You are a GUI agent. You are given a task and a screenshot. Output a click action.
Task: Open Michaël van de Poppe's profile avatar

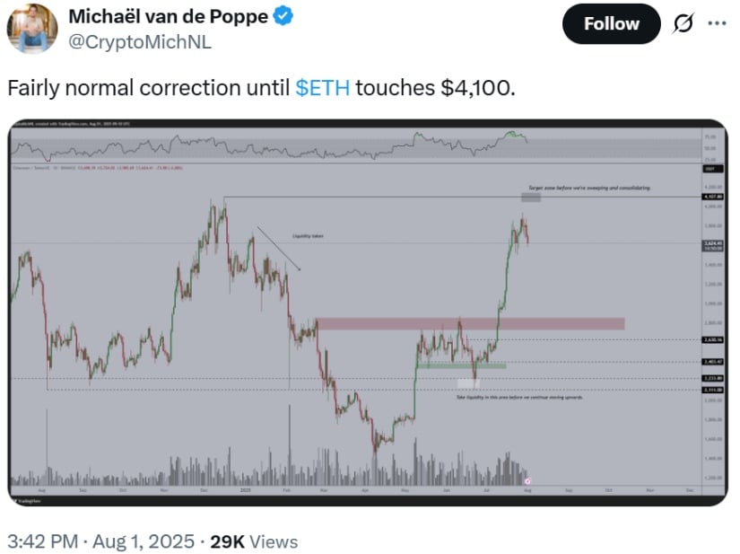coord(32,29)
